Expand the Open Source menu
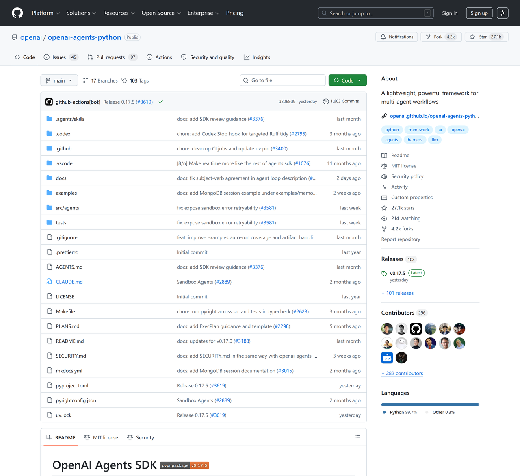 click(x=161, y=13)
